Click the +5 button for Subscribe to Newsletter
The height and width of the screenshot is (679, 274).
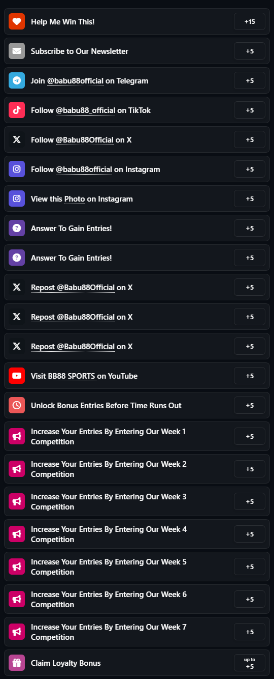(250, 51)
